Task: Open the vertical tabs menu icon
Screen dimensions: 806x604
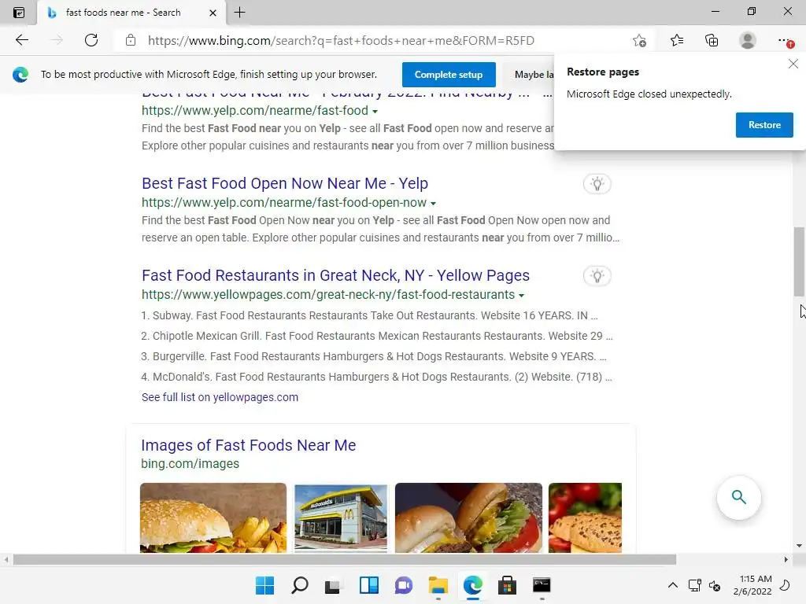Action: 19,13
